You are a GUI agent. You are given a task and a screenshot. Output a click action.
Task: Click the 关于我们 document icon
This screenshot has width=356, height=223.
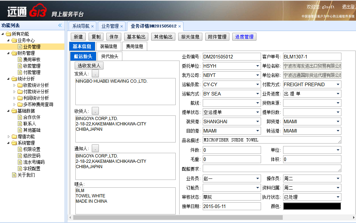click(14, 175)
